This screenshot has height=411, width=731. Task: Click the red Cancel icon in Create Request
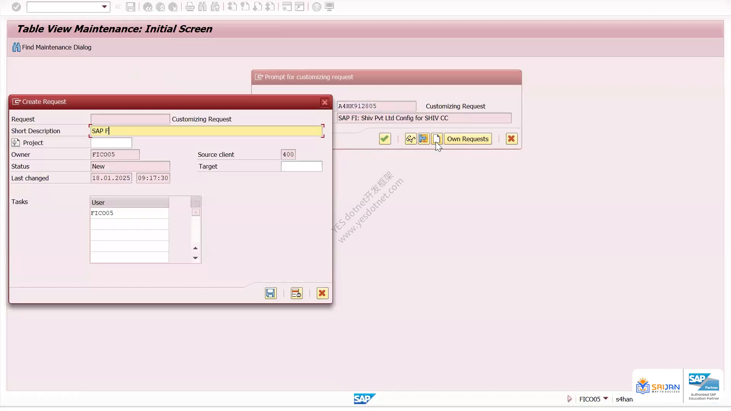[322, 293]
